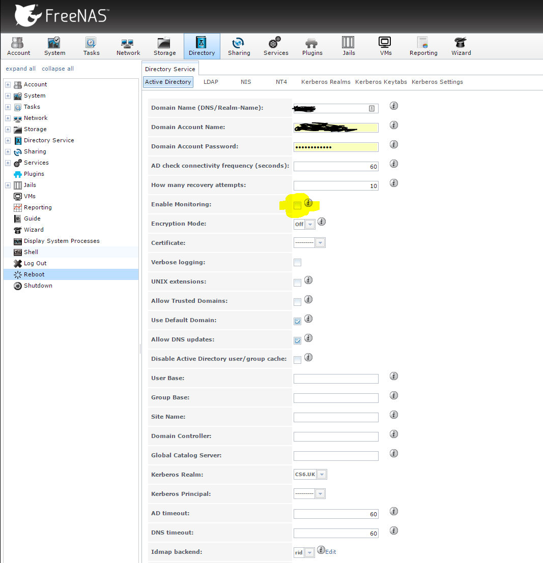The width and height of the screenshot is (543, 563).
Task: Switch to the NT4 tab
Action: [281, 82]
